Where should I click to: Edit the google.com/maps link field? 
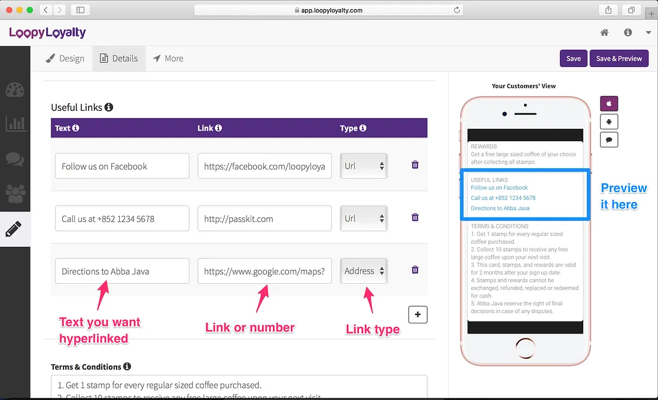264,271
